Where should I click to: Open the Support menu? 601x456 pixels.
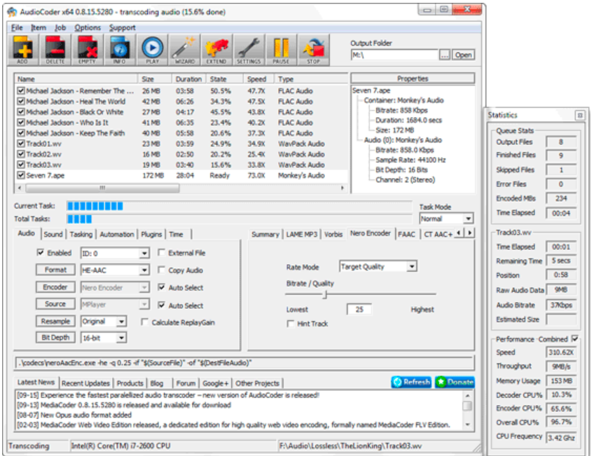point(123,27)
